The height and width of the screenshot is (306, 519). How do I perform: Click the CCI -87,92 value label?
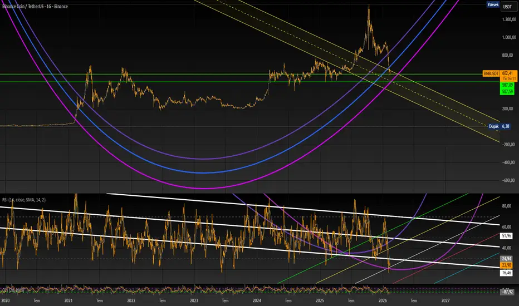click(507, 290)
